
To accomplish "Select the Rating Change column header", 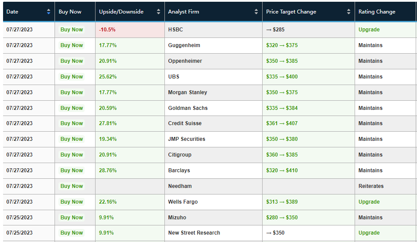I will tap(377, 12).
